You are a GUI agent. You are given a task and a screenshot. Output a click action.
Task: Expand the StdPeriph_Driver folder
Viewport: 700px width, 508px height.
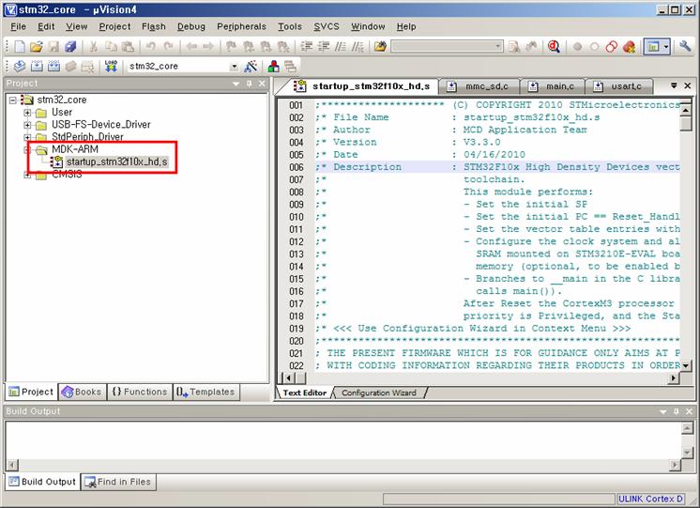[x=27, y=137]
